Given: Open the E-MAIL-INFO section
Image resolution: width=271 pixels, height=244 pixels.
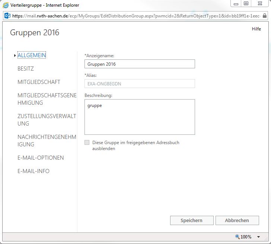Looking at the screenshot, I should click(x=34, y=171).
